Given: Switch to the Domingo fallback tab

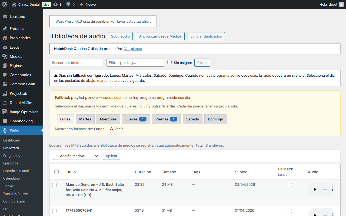Looking at the screenshot, I should click(x=215, y=119).
